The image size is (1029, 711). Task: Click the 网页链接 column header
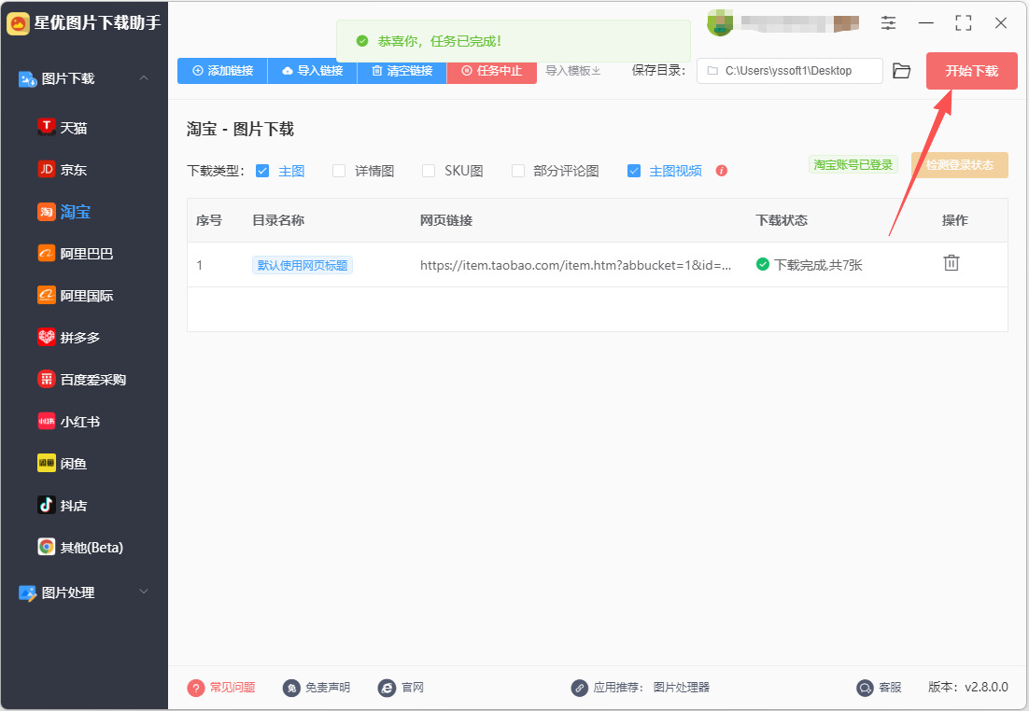coord(446,220)
